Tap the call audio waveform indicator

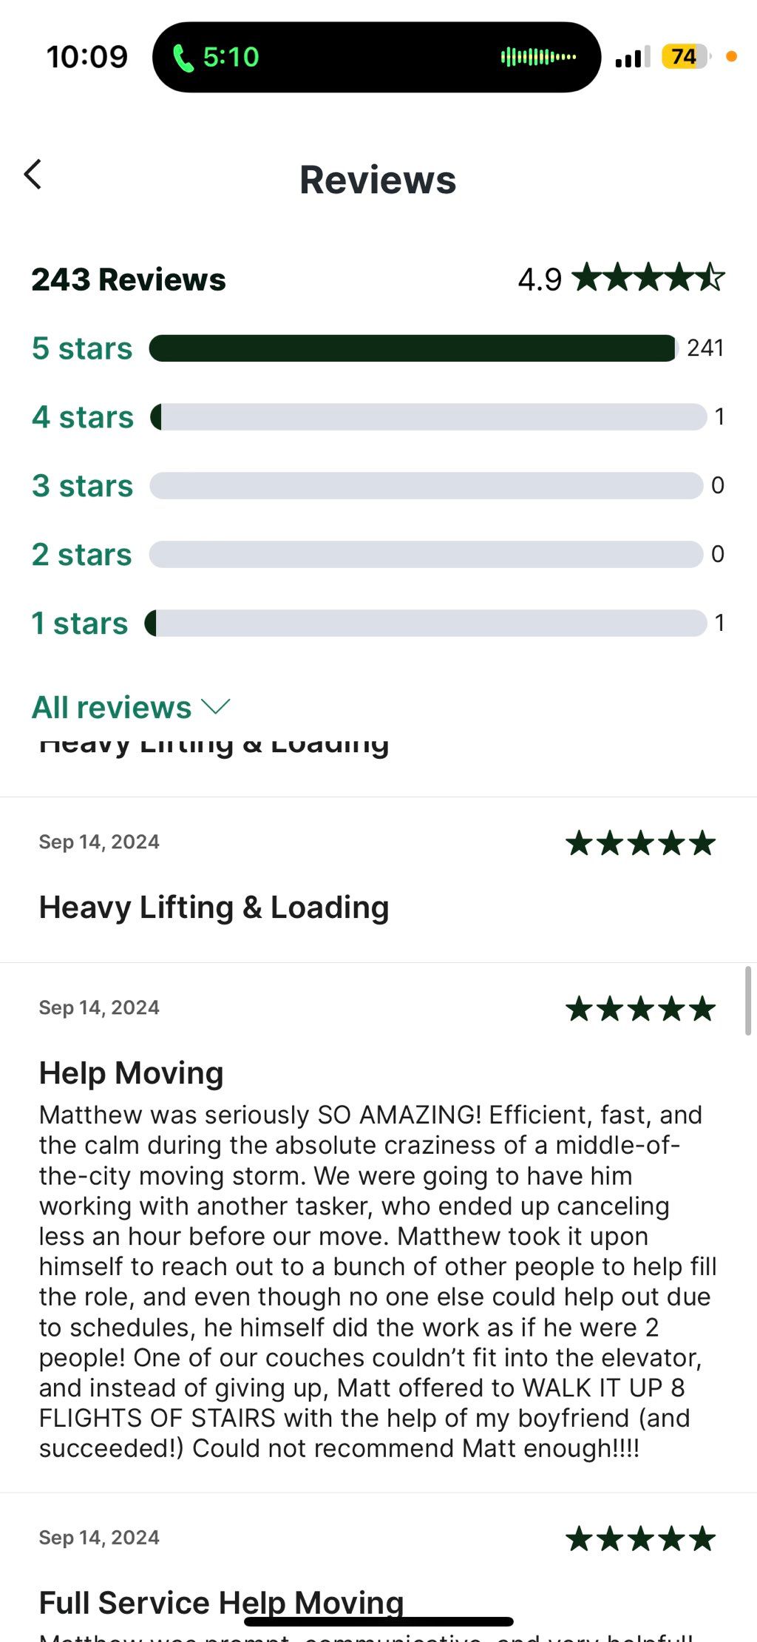pos(538,57)
